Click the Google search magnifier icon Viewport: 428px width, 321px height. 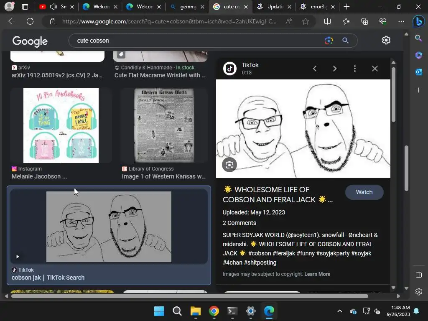[x=345, y=41]
